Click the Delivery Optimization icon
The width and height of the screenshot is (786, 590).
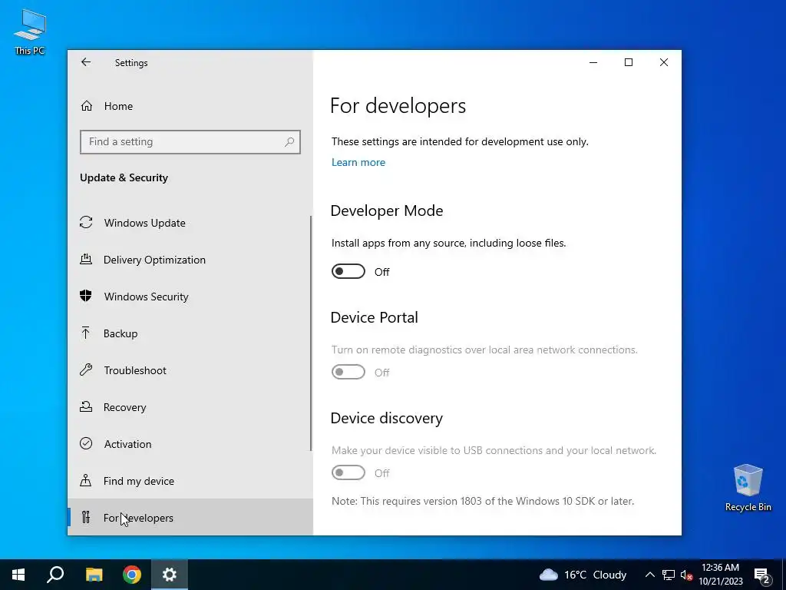point(86,260)
